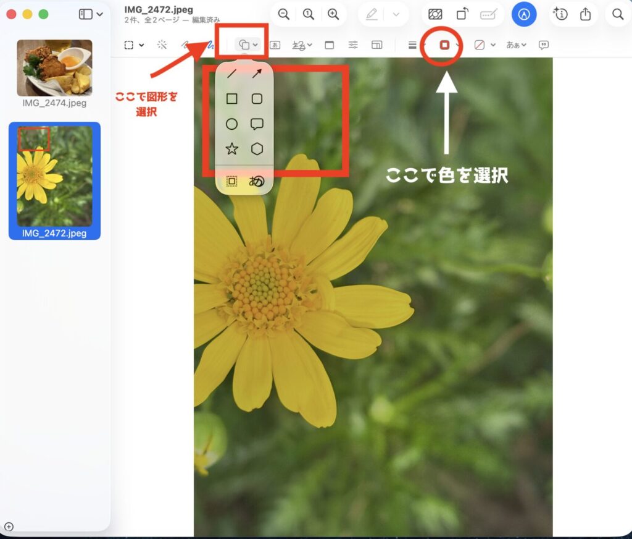Select the IMG_2474.jpeg food thumbnail
The image size is (632, 539).
tap(54, 67)
